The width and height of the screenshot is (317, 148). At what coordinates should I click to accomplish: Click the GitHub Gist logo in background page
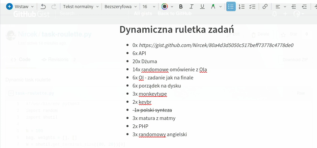tap(31, 14)
